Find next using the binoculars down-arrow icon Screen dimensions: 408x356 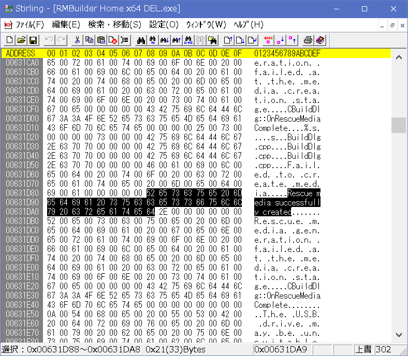165,40
